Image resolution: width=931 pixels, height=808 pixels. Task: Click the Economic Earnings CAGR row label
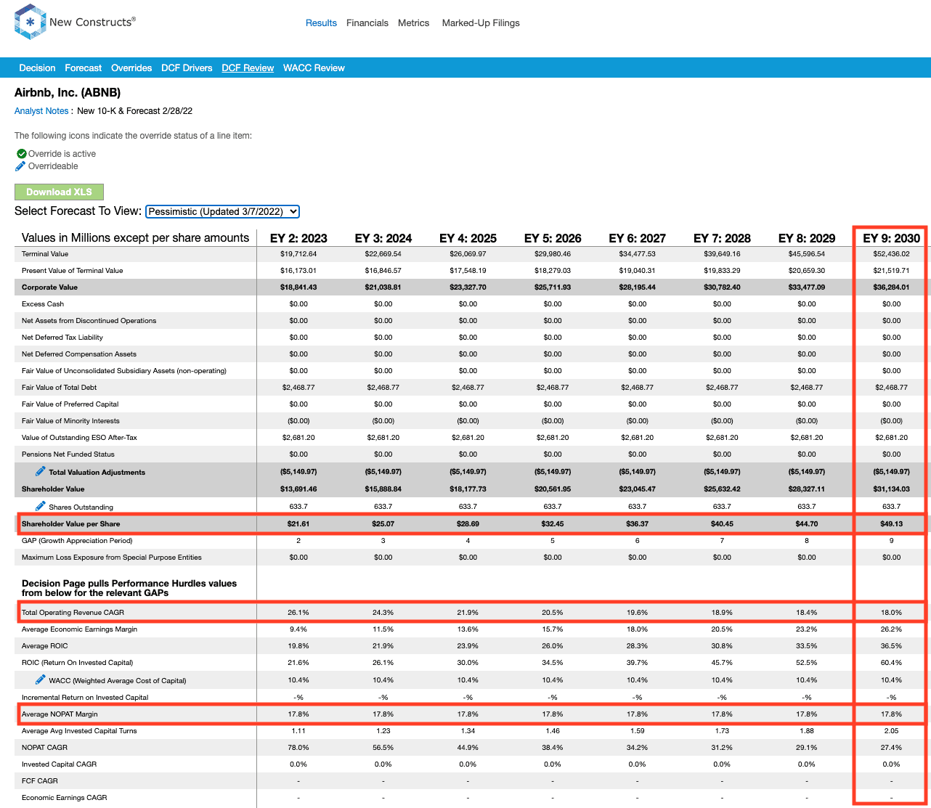pyautogui.click(x=65, y=798)
